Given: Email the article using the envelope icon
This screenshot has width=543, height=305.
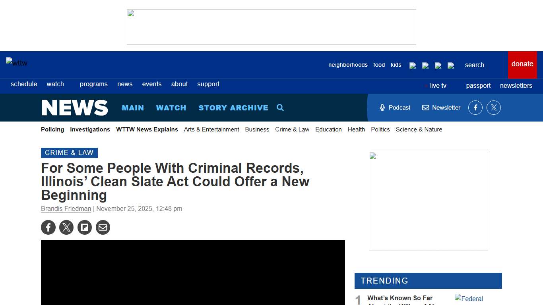Looking at the screenshot, I should click(103, 227).
